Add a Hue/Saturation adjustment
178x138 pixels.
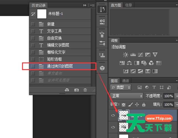point(122,63)
